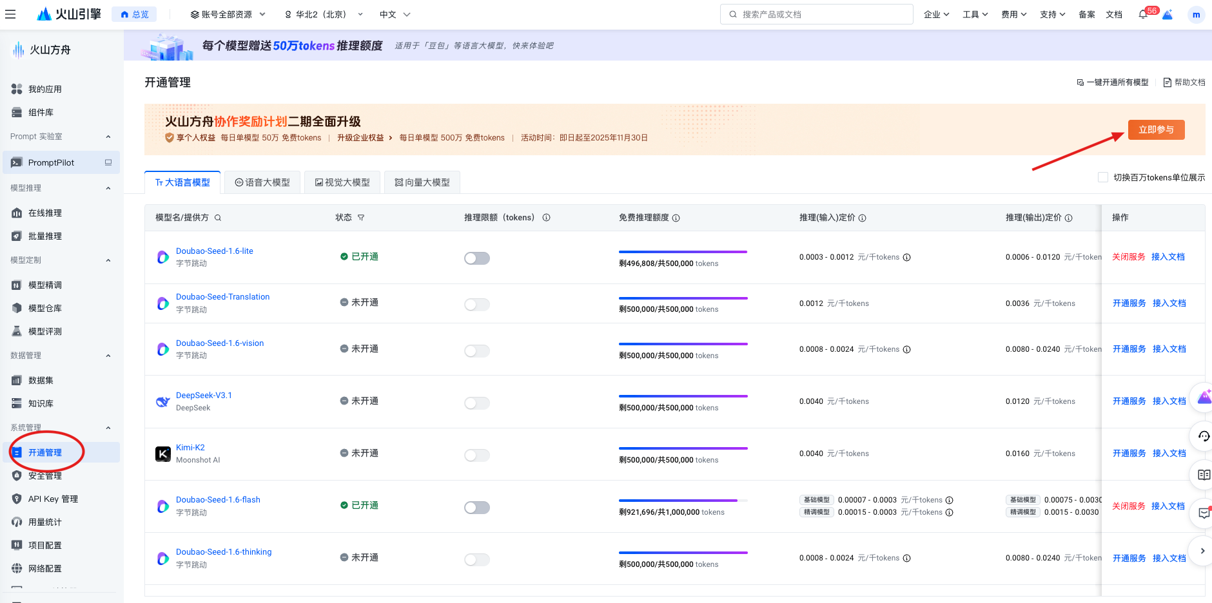Click info icon next to 推理限额 header

click(546, 218)
